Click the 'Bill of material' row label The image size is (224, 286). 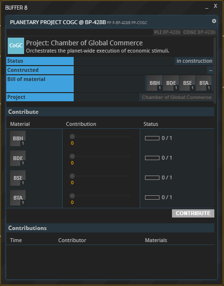(26, 79)
